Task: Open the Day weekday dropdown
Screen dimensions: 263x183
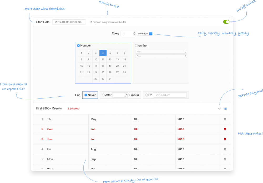Action: tap(161, 56)
